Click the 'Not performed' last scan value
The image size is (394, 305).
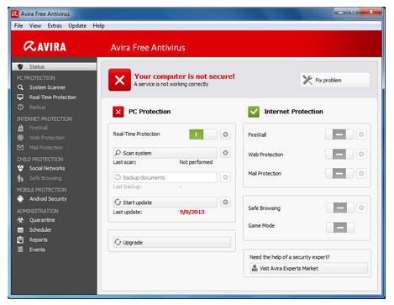[x=196, y=162]
